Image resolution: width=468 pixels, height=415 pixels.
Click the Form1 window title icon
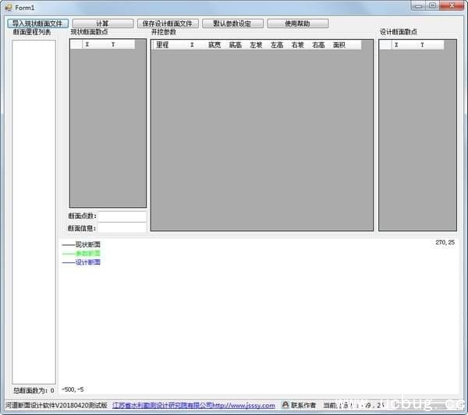tap(8, 6)
